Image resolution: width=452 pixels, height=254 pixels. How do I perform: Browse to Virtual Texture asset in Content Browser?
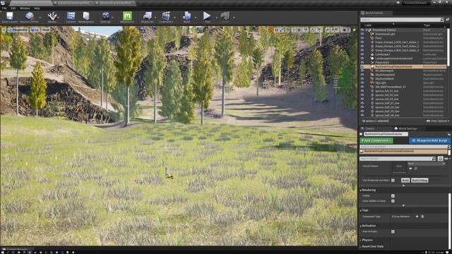416,169
